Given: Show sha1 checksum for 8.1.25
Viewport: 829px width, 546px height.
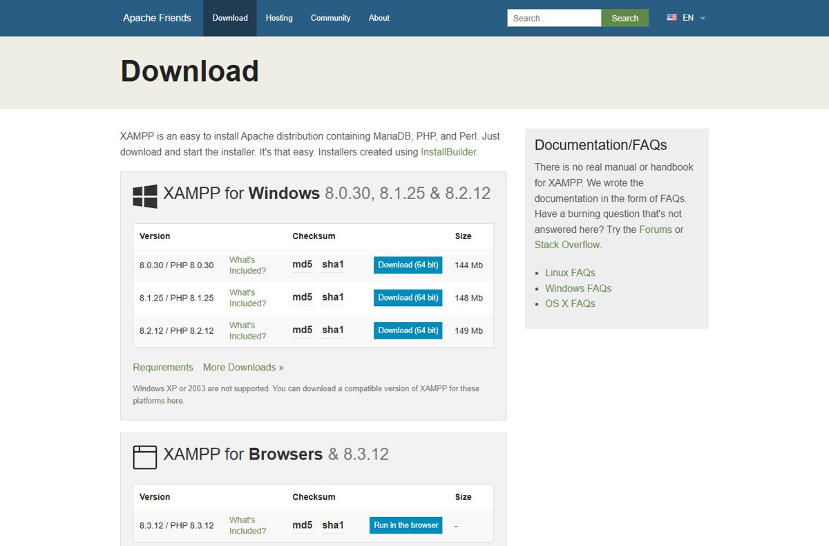Looking at the screenshot, I should 333,297.
